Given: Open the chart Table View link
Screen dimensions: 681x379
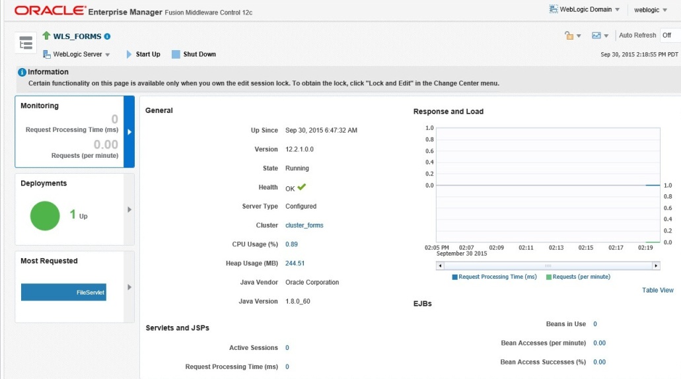Looking at the screenshot, I should click(657, 290).
